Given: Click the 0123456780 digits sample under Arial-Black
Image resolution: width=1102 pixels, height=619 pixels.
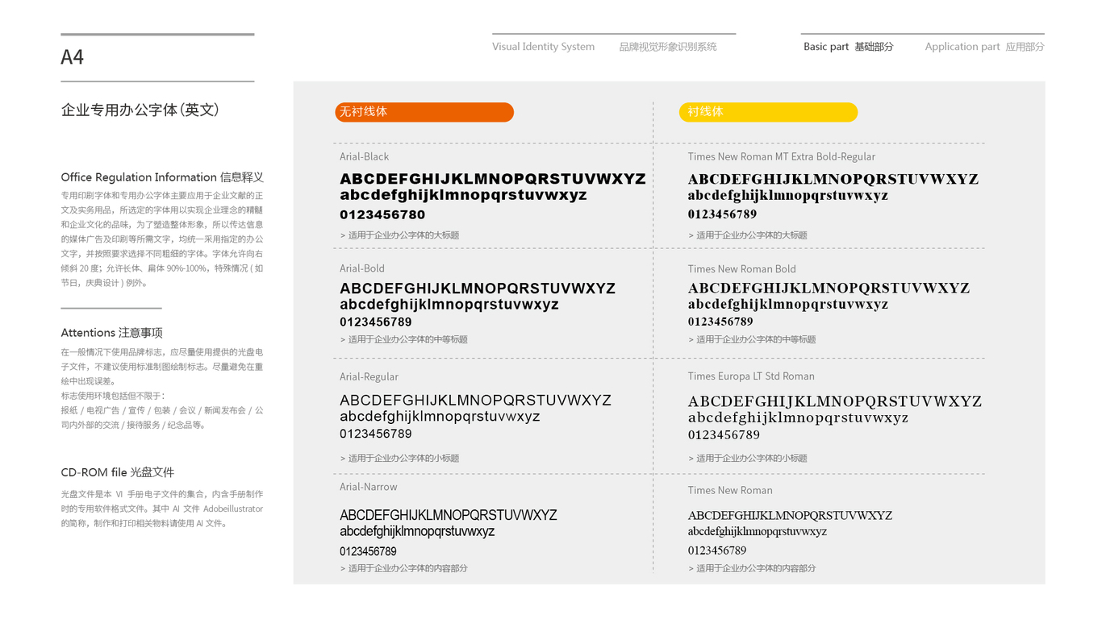Looking at the screenshot, I should coord(382,214).
